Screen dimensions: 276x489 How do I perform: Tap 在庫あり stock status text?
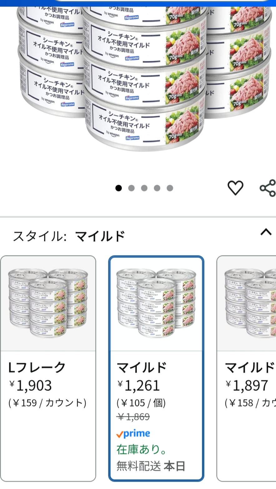click(x=142, y=450)
